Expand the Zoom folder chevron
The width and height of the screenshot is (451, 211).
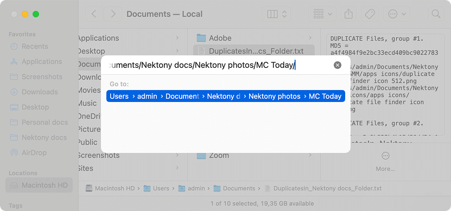click(310, 155)
